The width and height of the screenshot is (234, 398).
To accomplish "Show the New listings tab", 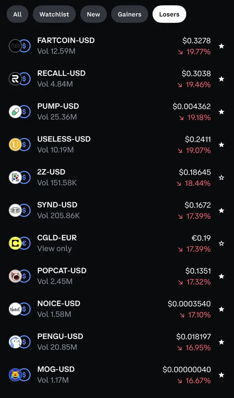I will pyautogui.click(x=93, y=14).
